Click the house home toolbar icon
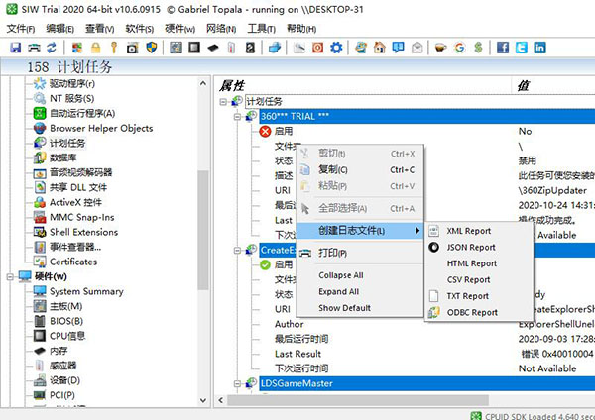 point(380,48)
